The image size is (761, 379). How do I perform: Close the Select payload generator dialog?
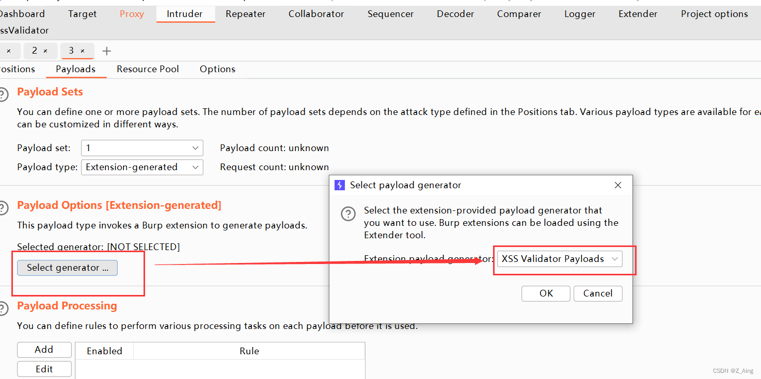[618, 185]
